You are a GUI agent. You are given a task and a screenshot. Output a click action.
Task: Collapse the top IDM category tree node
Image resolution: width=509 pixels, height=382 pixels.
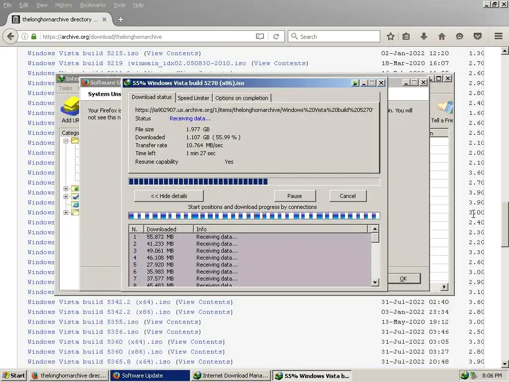(66, 141)
